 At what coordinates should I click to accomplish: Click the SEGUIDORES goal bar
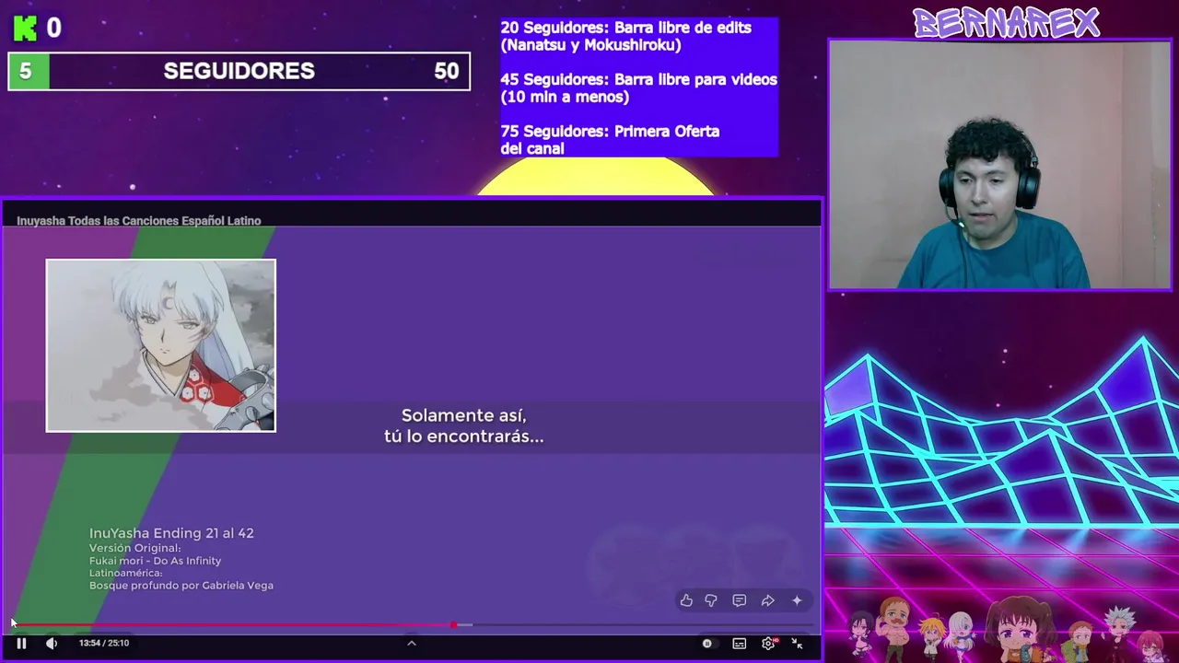(x=239, y=71)
